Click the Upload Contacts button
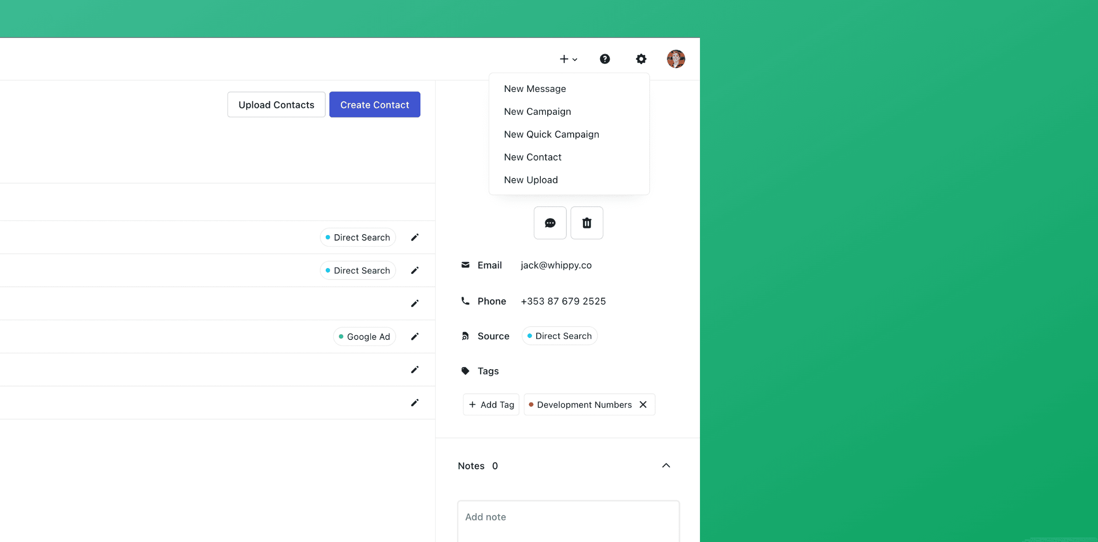 276,104
